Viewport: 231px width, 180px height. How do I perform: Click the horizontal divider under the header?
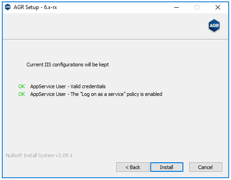(115, 40)
